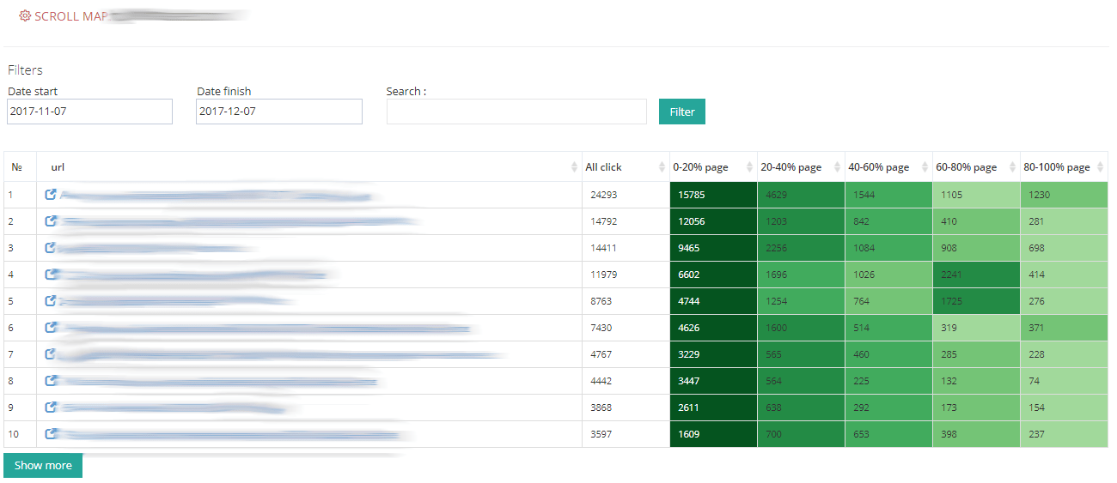This screenshot has height=483, width=1117.
Task: Sort by All click column arrows
Action: [662, 167]
